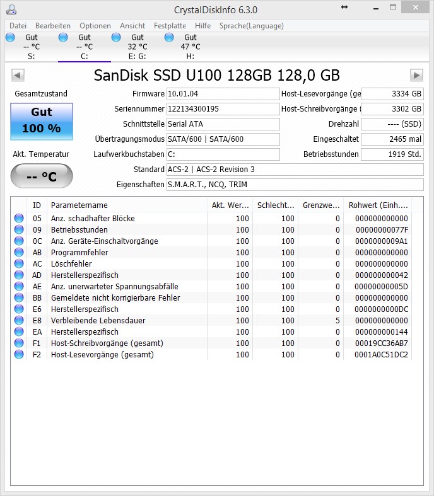Click the Schnittstelle field Serial ATA
The image size is (434, 496).
pos(223,124)
